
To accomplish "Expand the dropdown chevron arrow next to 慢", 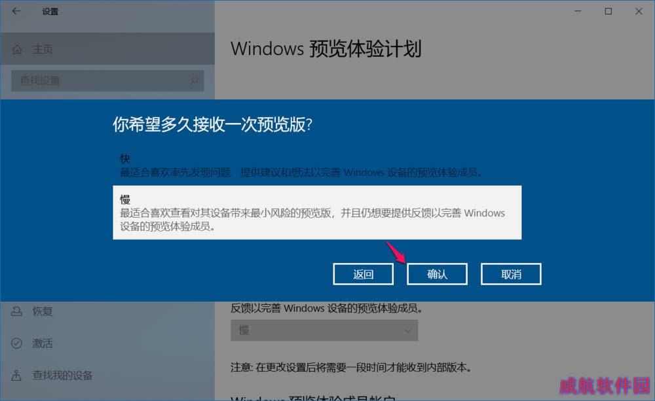I will 407,330.
